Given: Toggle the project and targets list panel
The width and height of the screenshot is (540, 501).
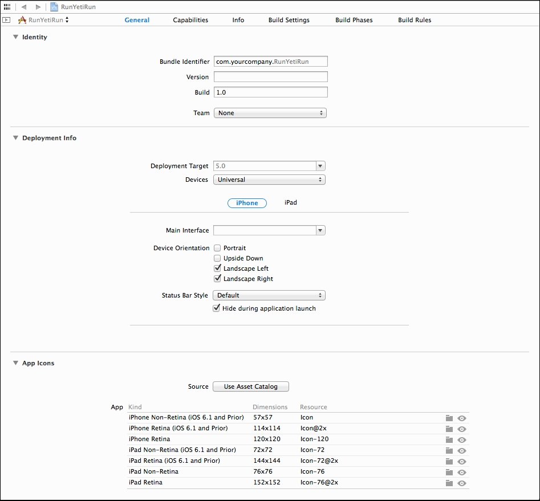Looking at the screenshot, I should [x=6, y=20].
